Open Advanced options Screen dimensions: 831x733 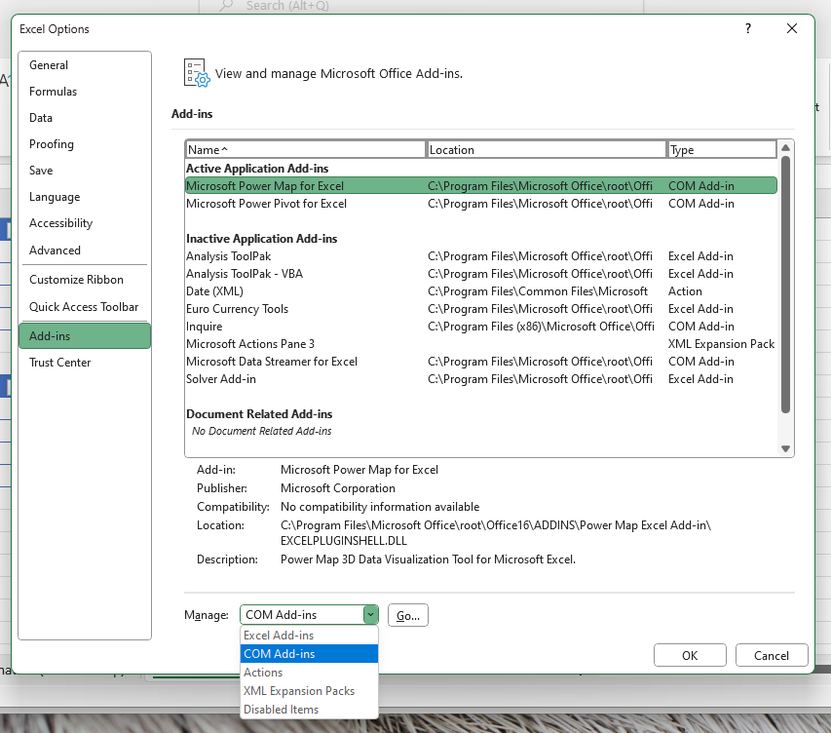click(x=84, y=251)
